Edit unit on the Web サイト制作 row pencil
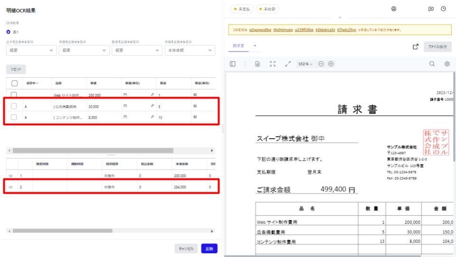 [x=152, y=95]
